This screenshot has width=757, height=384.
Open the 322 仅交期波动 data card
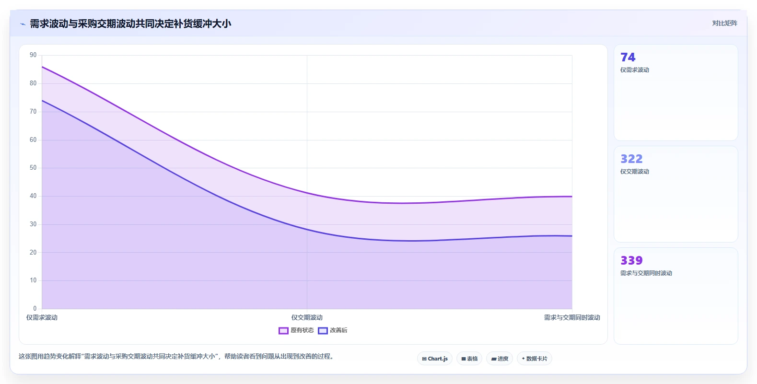(x=675, y=194)
